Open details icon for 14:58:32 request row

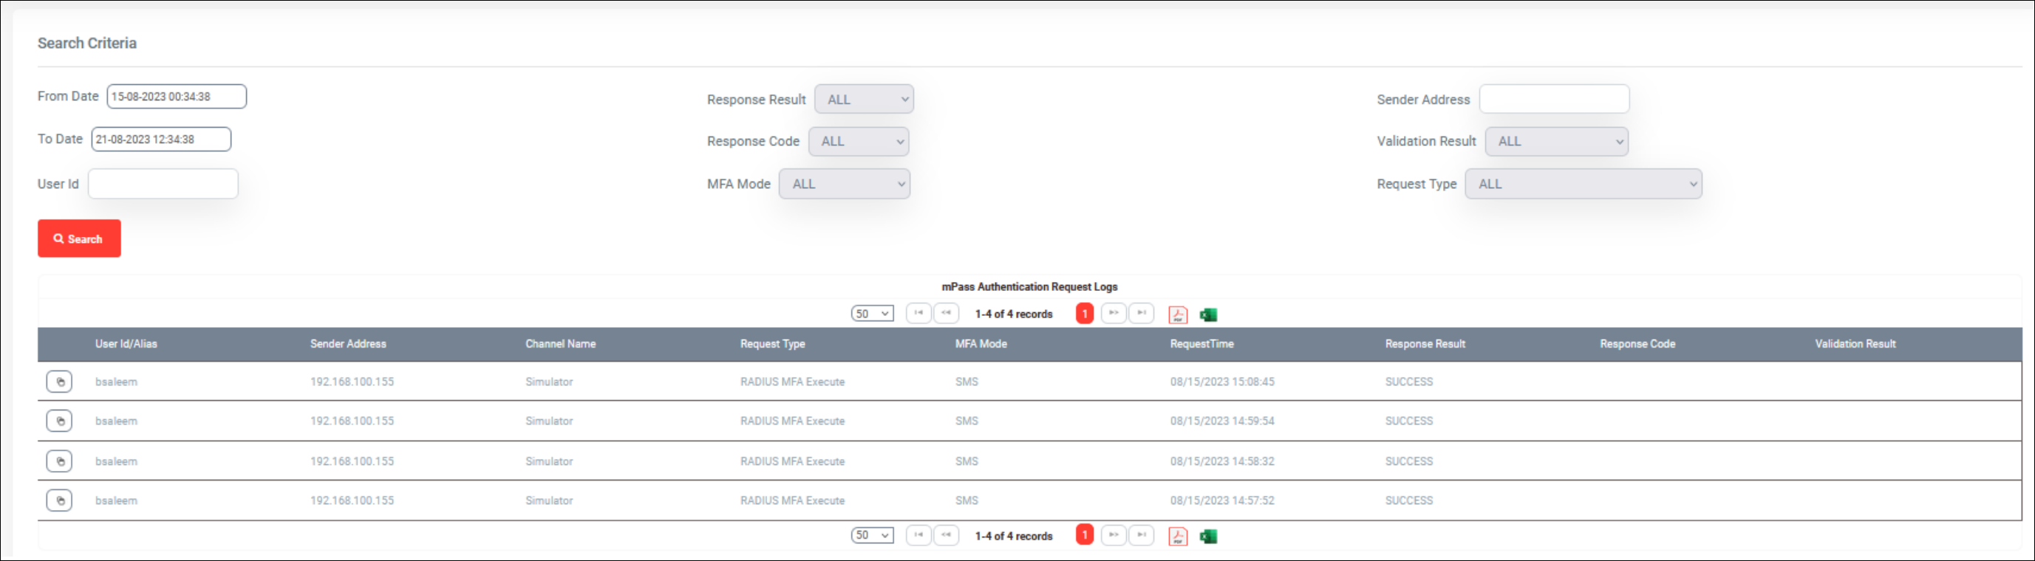tap(59, 461)
